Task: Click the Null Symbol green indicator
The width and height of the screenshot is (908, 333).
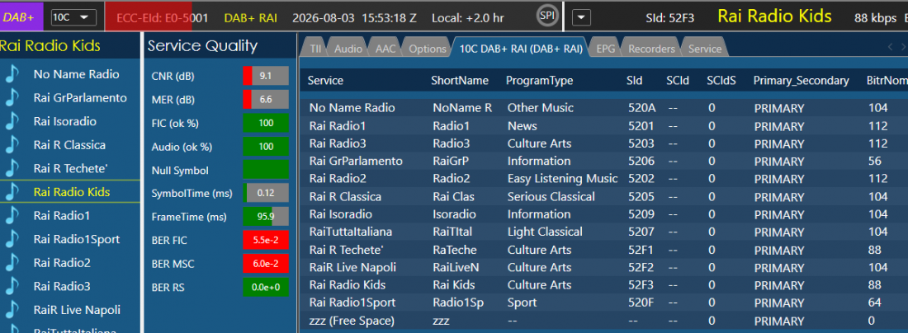Action: tap(266, 170)
